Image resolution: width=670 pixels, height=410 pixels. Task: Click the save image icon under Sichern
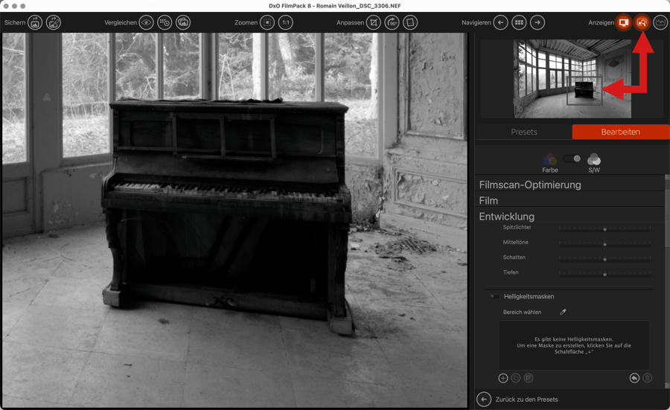coord(35,23)
